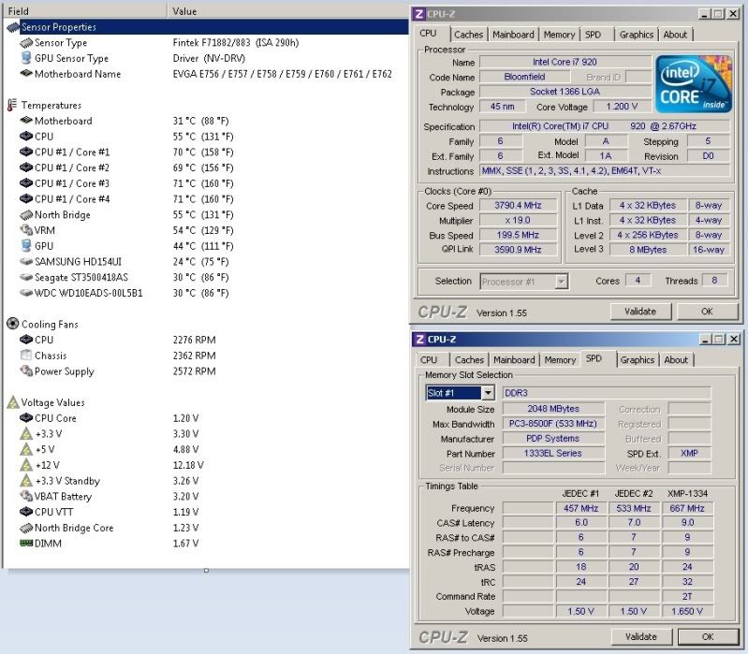Click the CPU Core voltage icon
Viewport: 748px width, 654px height.
(26, 418)
